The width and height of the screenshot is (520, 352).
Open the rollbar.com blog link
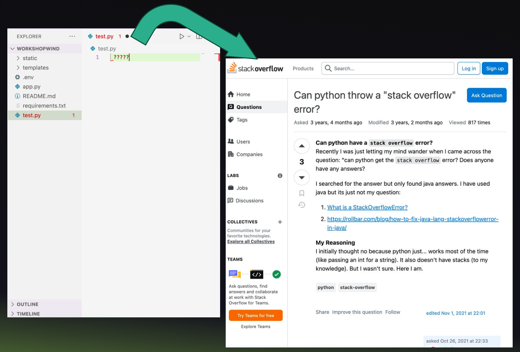click(x=413, y=223)
